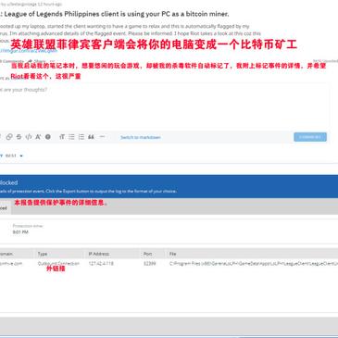The width and height of the screenshot is (338, 338).
Task: Submit with the blue Comment button
Action: point(310,137)
